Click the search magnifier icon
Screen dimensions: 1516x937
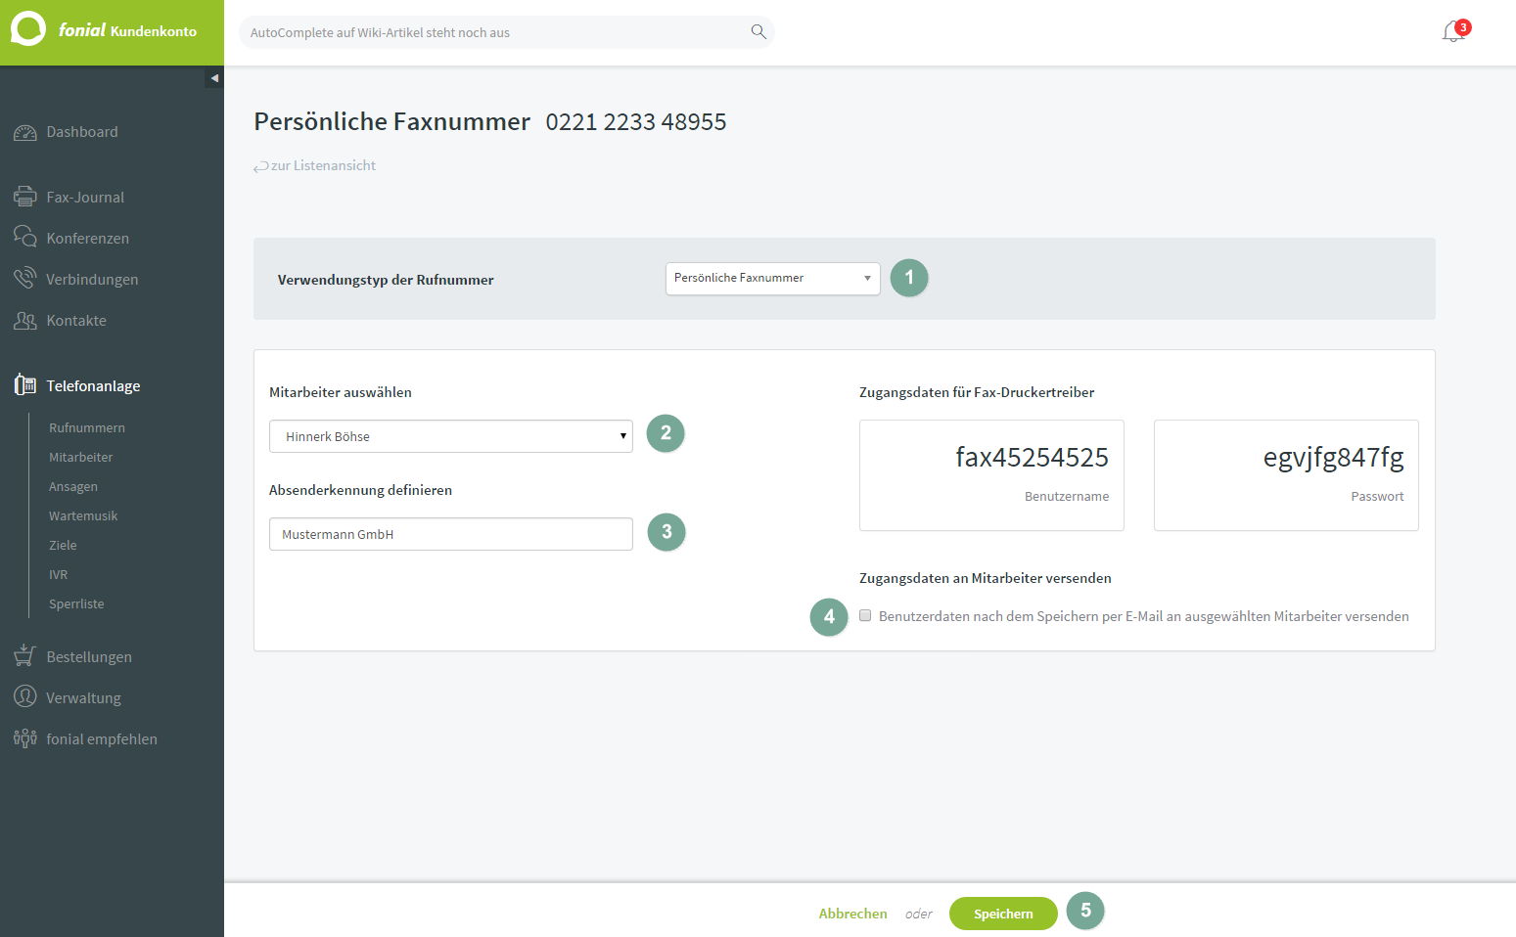coord(758,31)
